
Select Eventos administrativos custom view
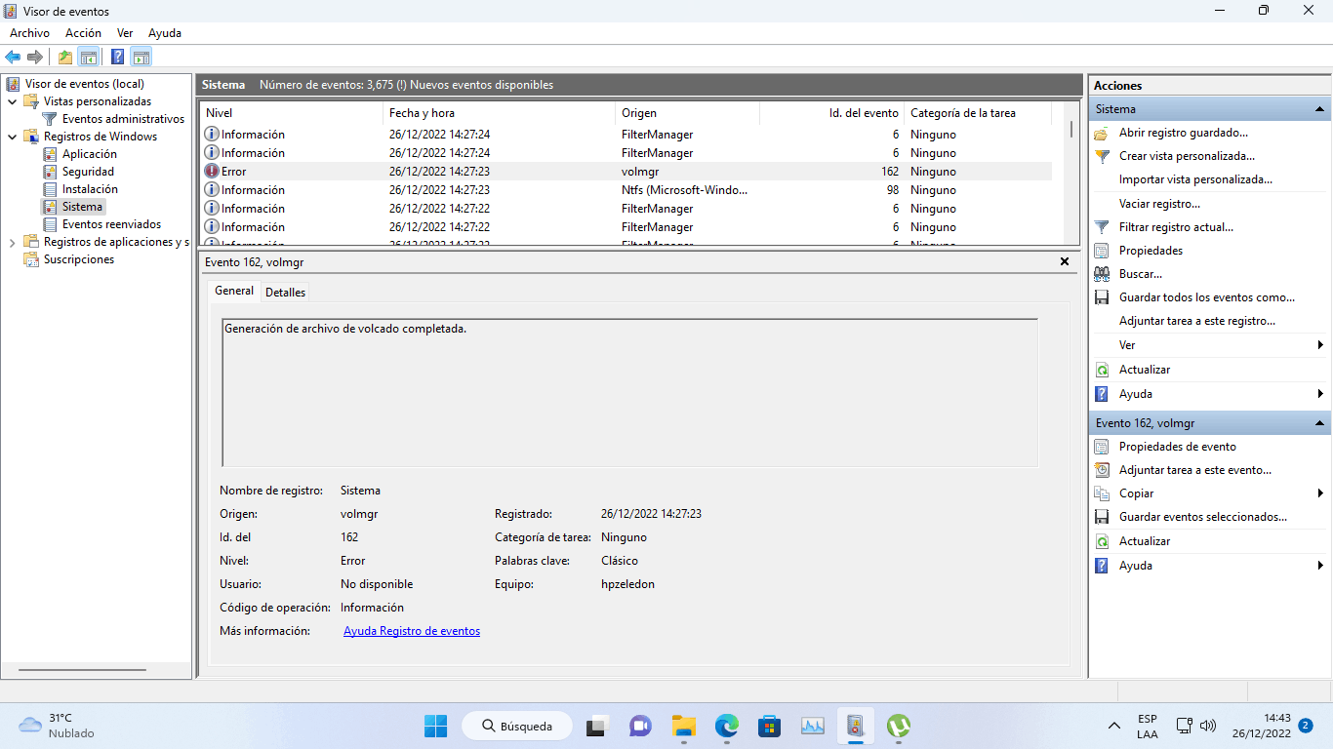[x=123, y=119]
